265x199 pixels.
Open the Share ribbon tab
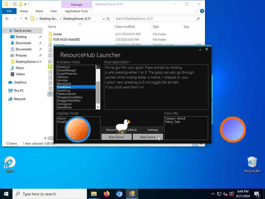[x=39, y=11]
